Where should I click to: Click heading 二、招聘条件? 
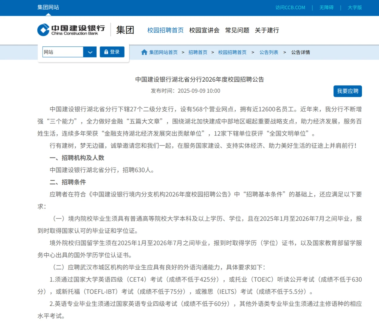click(x=68, y=182)
